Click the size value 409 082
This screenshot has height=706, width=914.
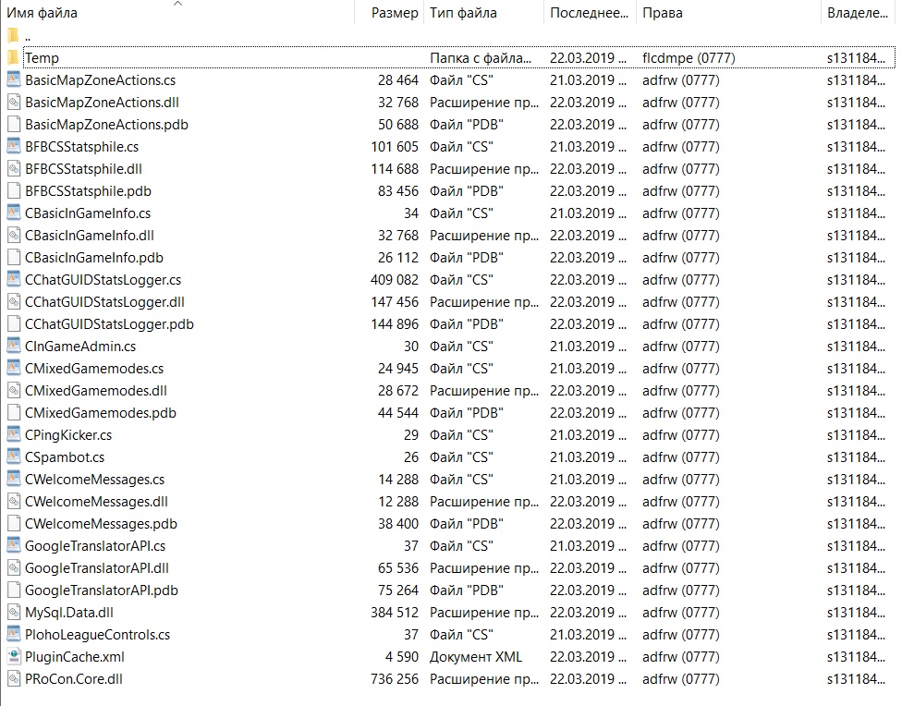point(394,280)
